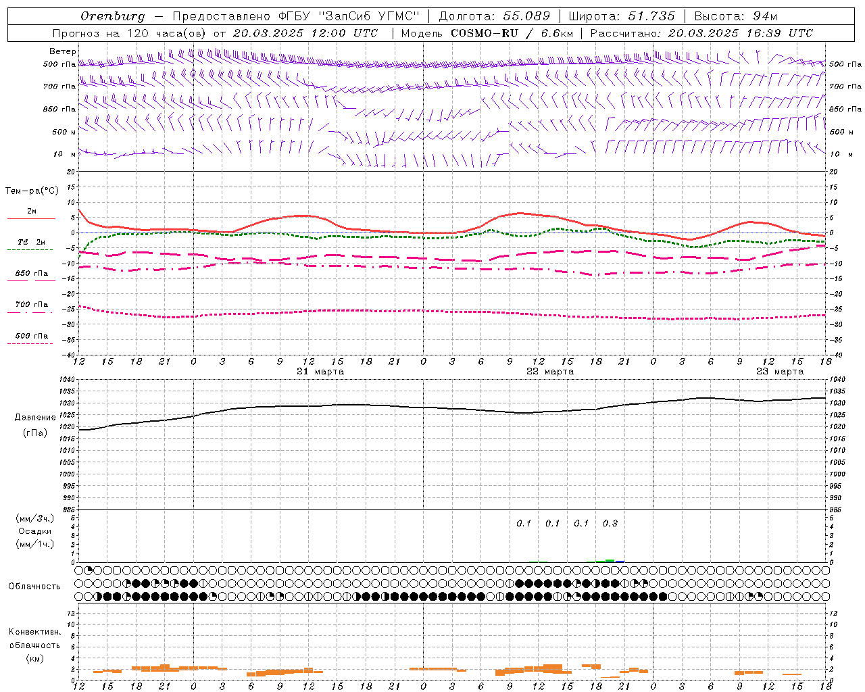Click the Долгота: 55.089 longitude value

(495, 16)
